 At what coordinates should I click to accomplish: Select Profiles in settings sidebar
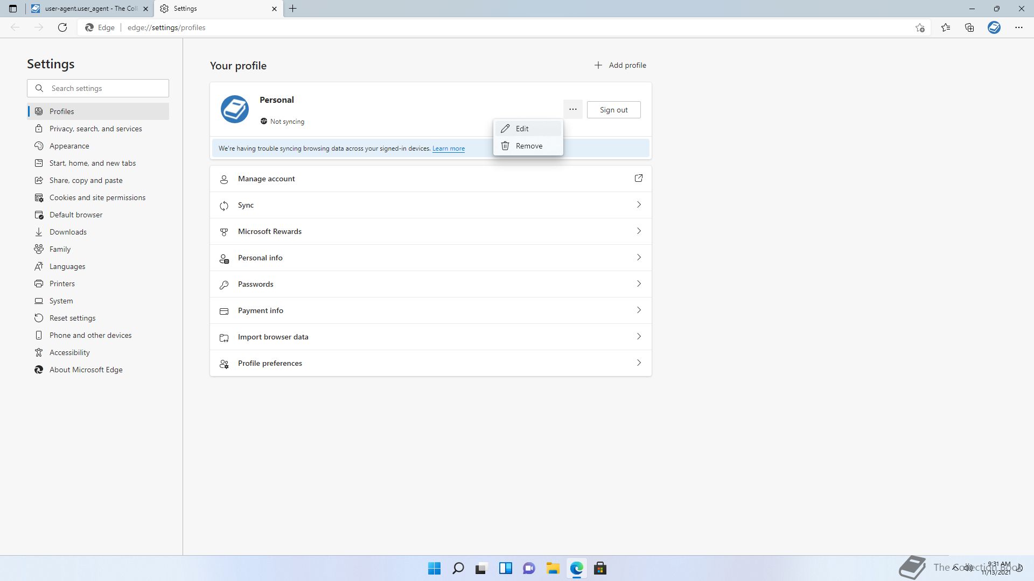coord(98,111)
